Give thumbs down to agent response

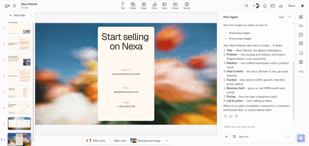236,116
